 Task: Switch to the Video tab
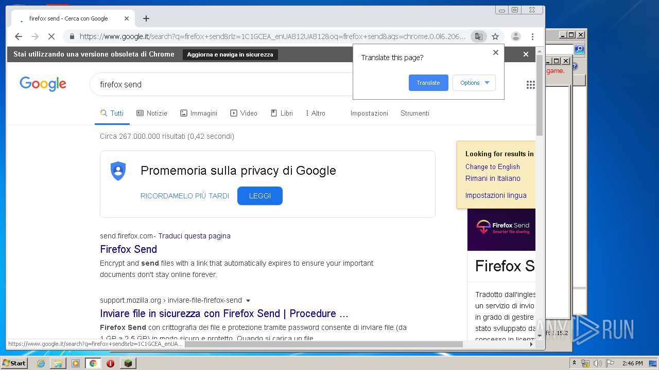(x=244, y=113)
